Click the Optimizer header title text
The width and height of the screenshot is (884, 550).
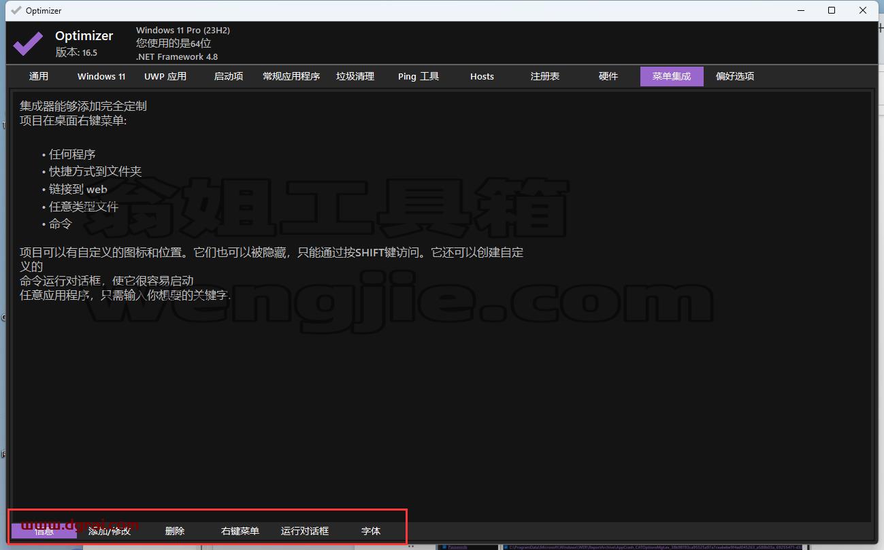[x=84, y=36]
